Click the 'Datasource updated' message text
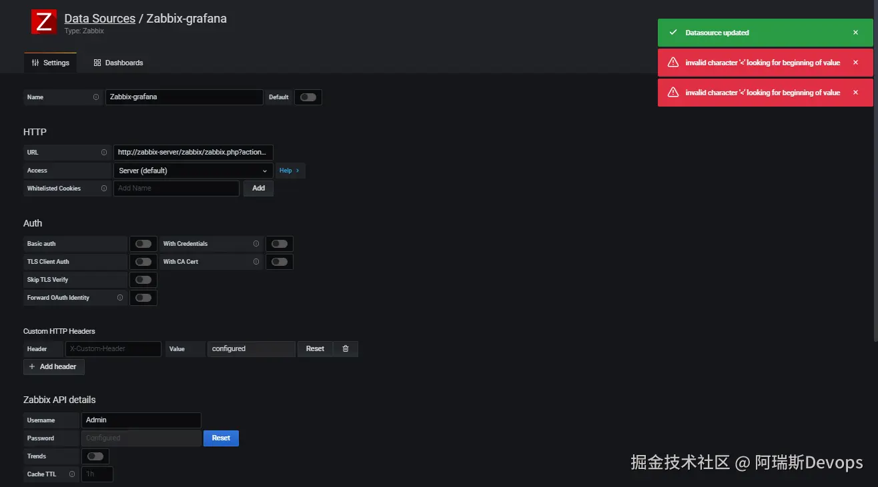Image resolution: width=878 pixels, height=487 pixels. (717, 33)
